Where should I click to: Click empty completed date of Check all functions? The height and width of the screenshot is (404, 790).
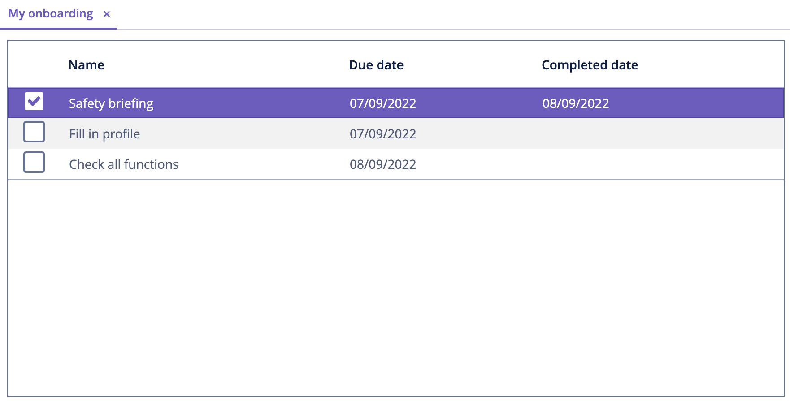(662, 164)
